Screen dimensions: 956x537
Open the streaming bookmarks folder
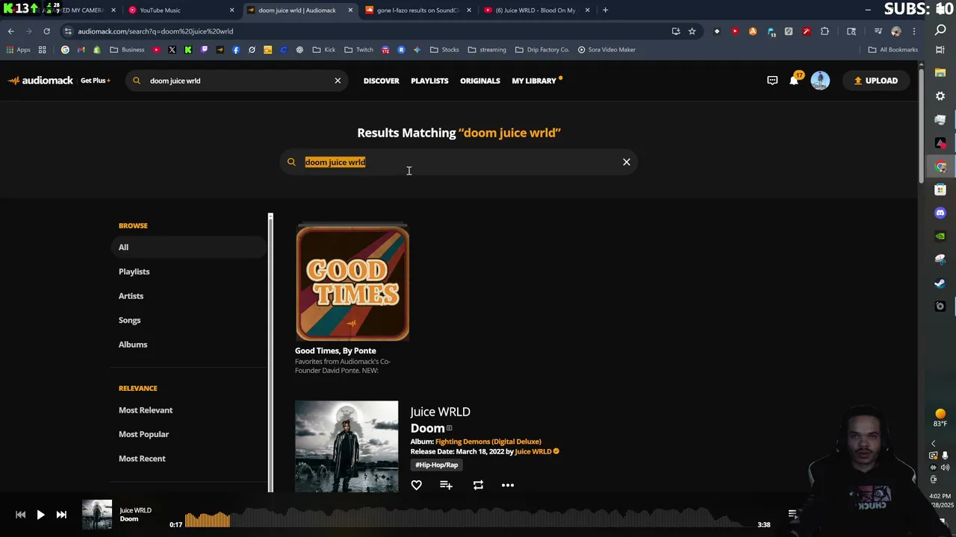(487, 50)
